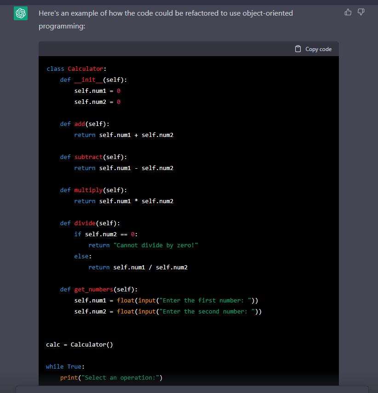Click the 'while True:' line
Screen dimensions: 378x393
tap(65, 366)
